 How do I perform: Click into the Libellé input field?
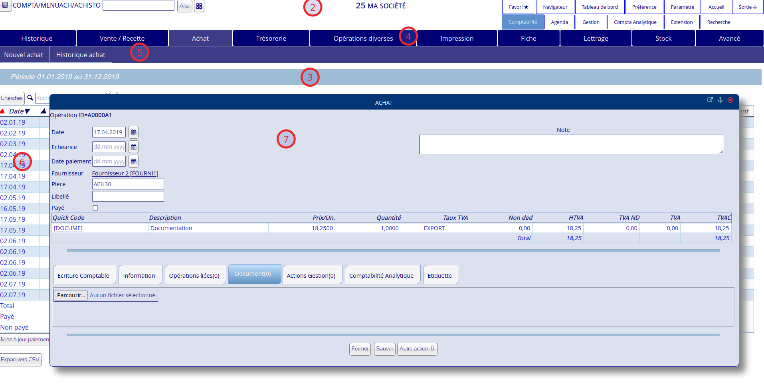coord(128,197)
